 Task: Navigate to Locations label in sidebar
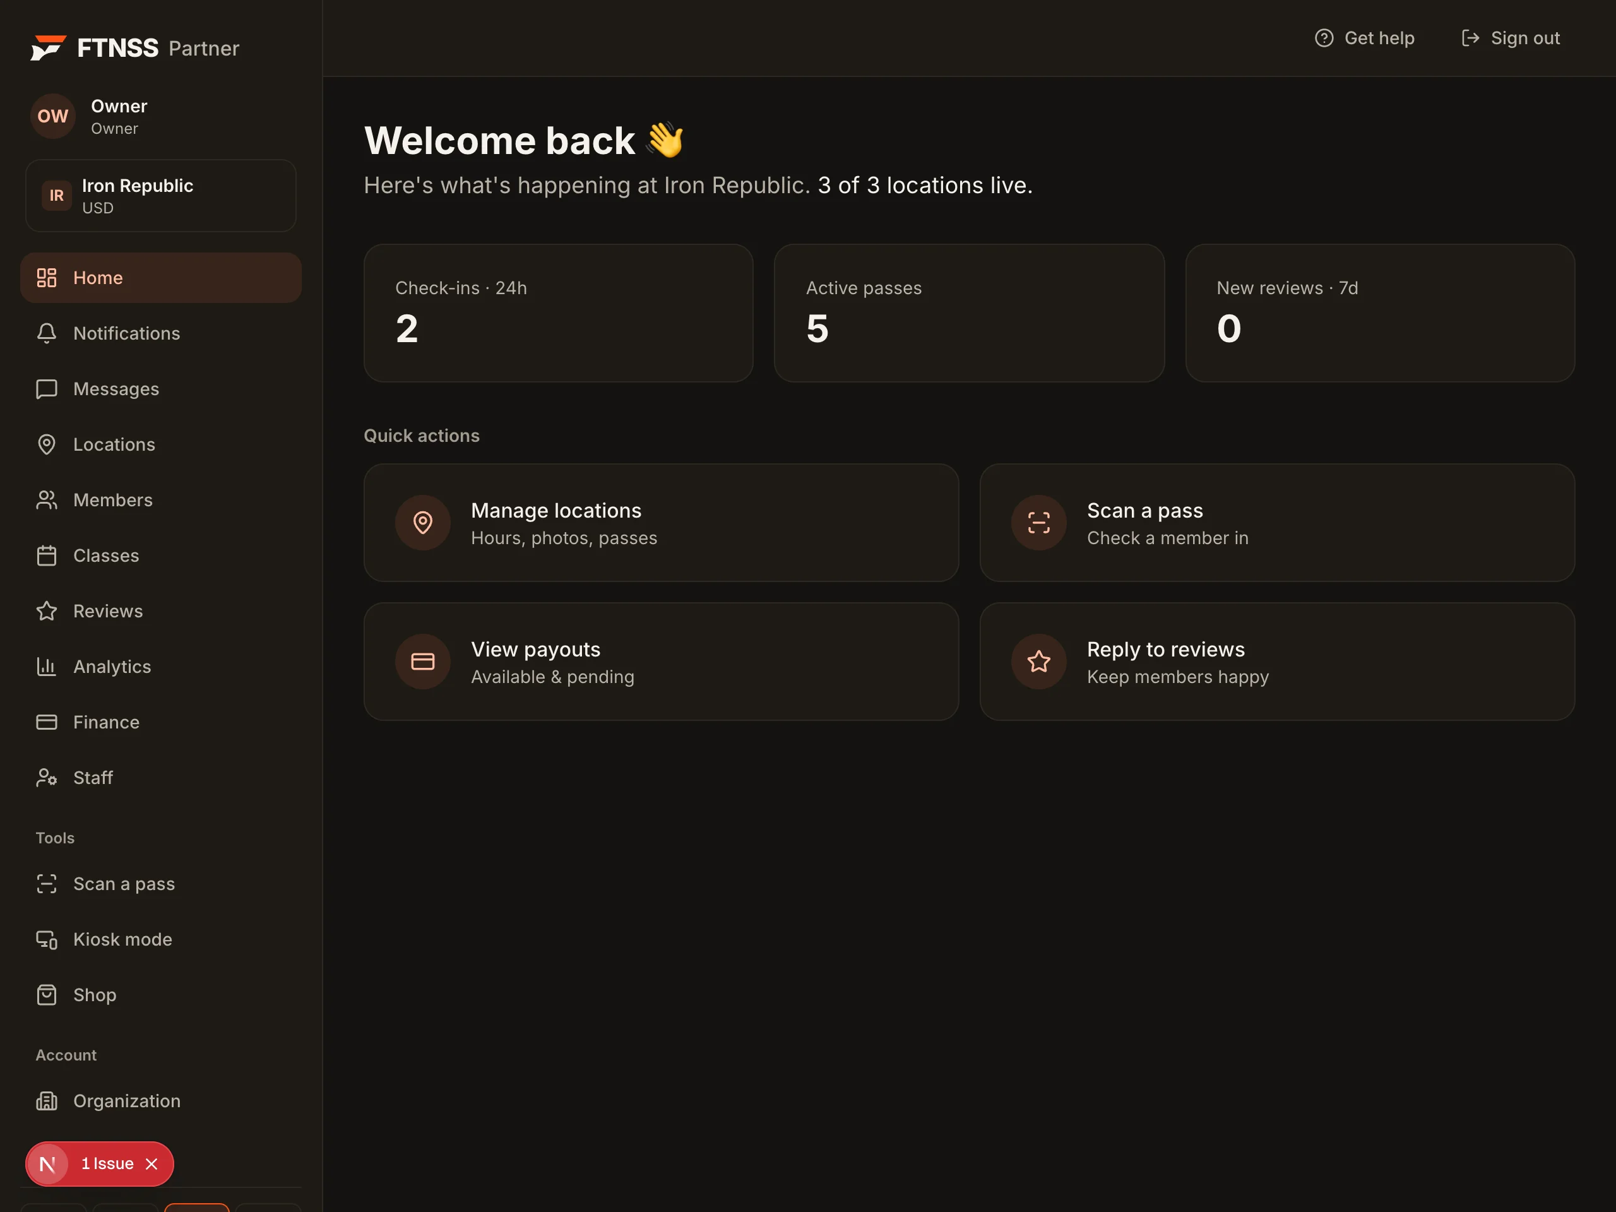tap(114, 444)
